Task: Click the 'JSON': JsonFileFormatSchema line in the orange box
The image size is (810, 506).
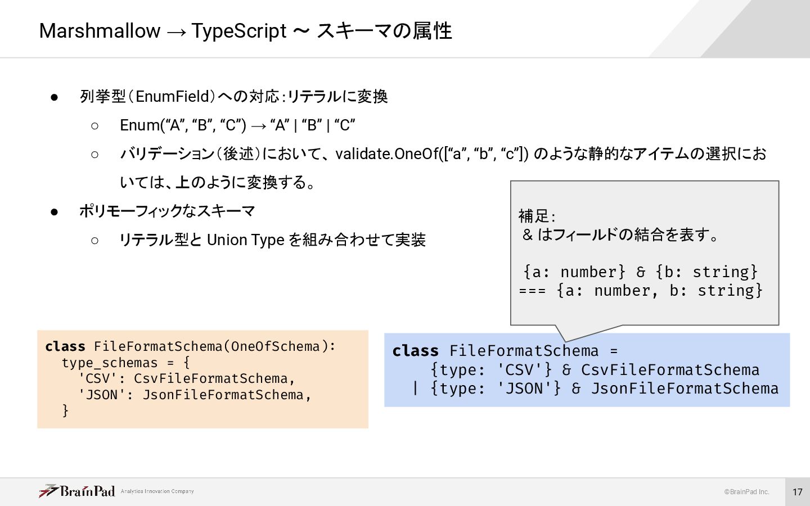Action: [x=194, y=395]
